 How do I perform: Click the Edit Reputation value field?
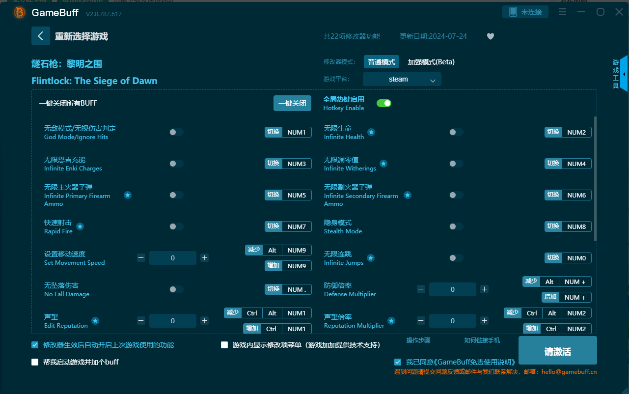(173, 321)
